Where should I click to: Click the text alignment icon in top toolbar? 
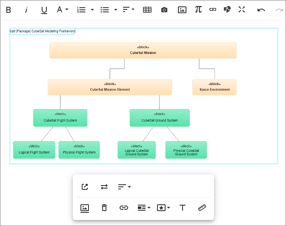[x=126, y=9]
